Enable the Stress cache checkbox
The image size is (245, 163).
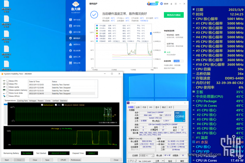(8, 87)
